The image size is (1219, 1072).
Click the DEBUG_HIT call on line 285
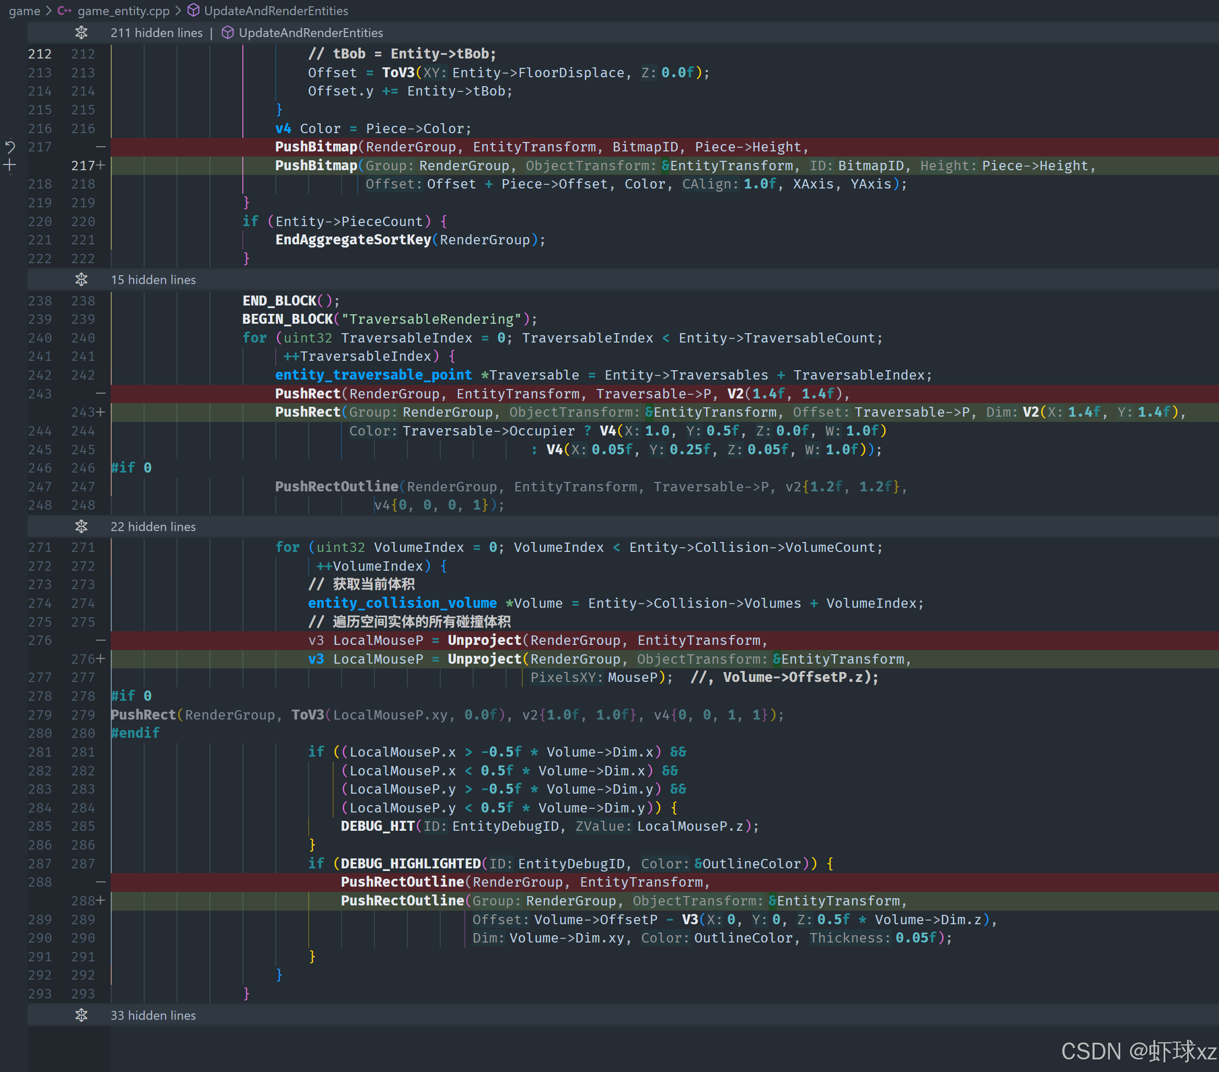378,827
